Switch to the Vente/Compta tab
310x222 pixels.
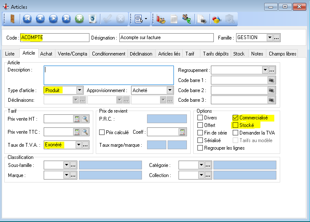pos(73,54)
